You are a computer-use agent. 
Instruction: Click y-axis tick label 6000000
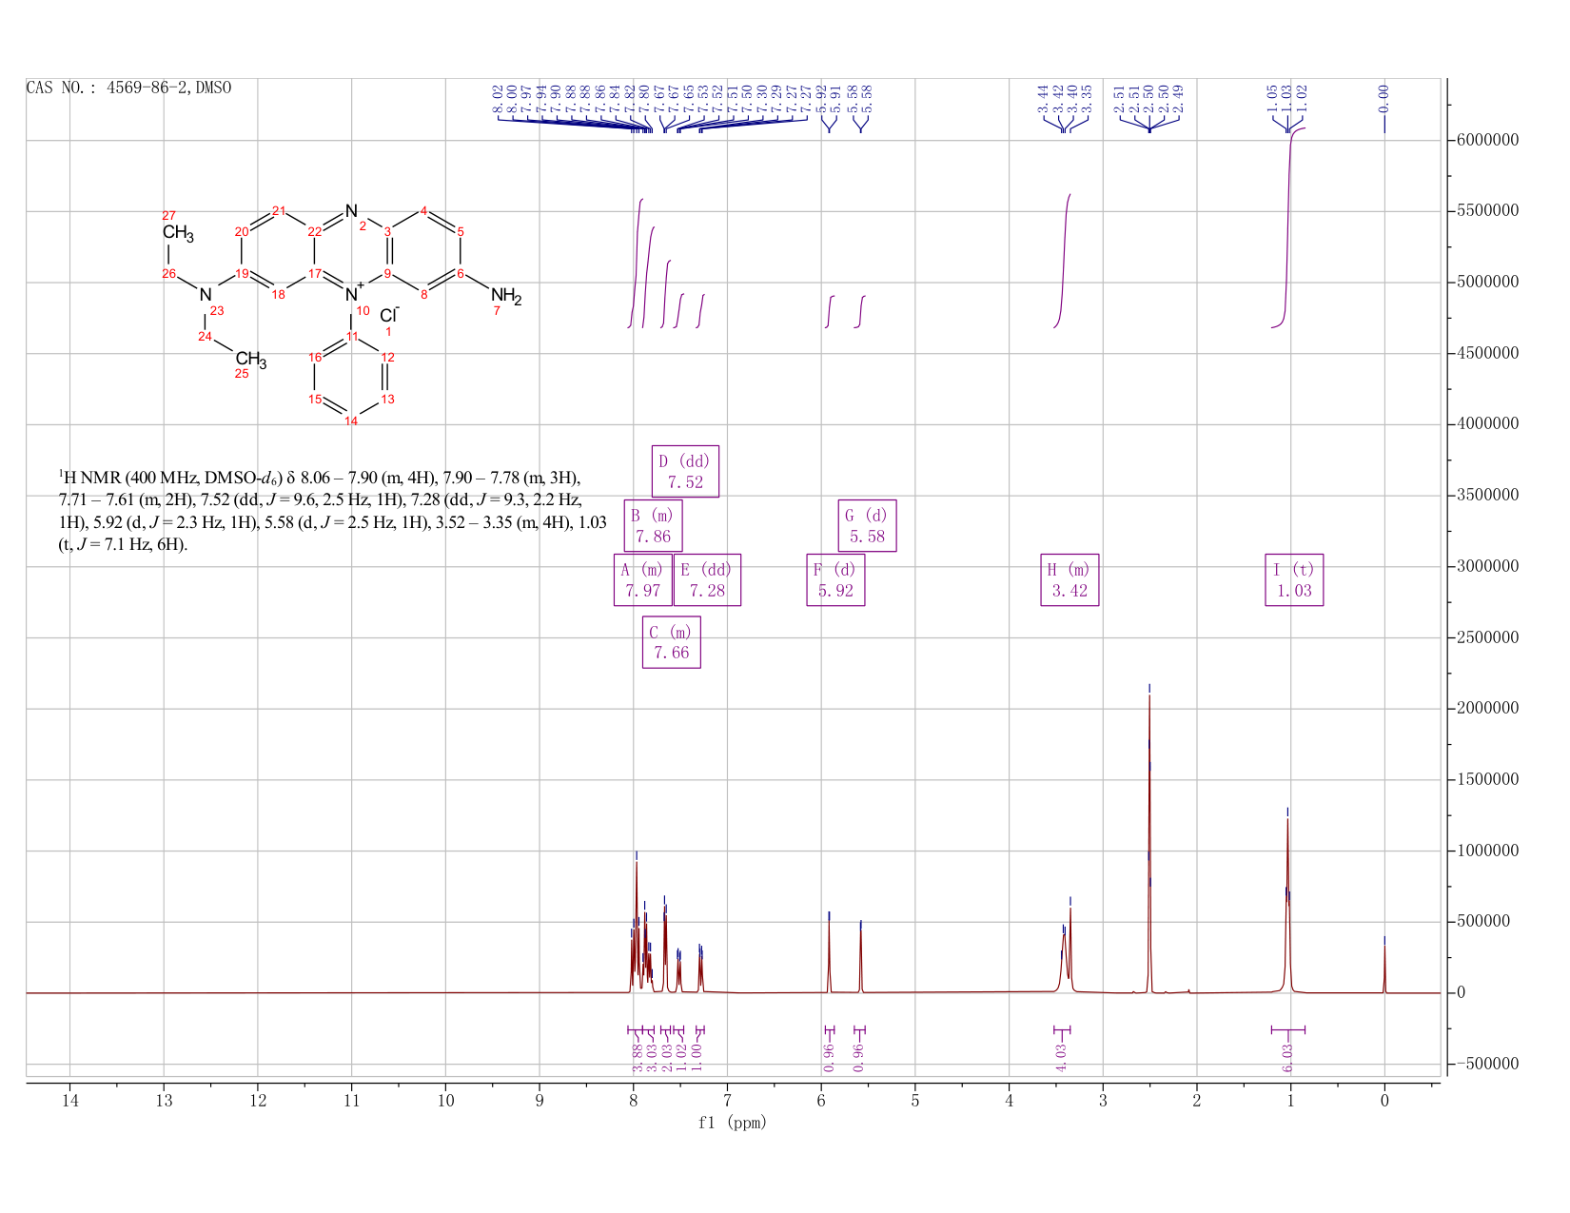(x=1487, y=140)
